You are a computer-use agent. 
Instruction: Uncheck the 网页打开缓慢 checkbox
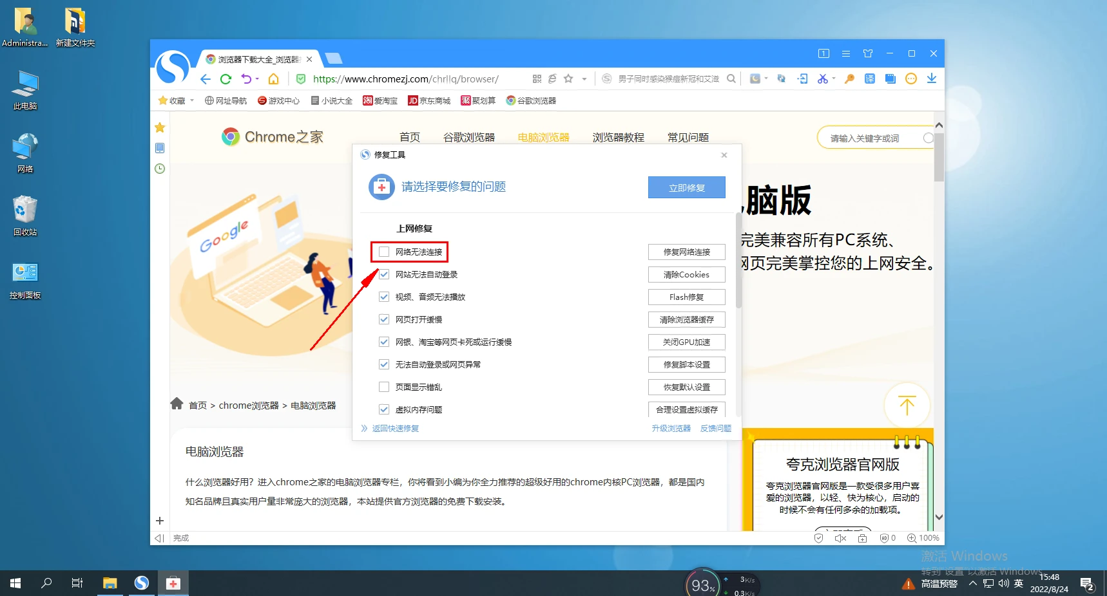click(x=384, y=319)
